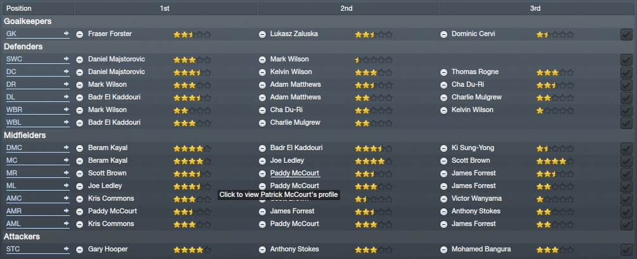Toggle the checkbox for the DMC row
This screenshot has height=259, width=637.
626,148
